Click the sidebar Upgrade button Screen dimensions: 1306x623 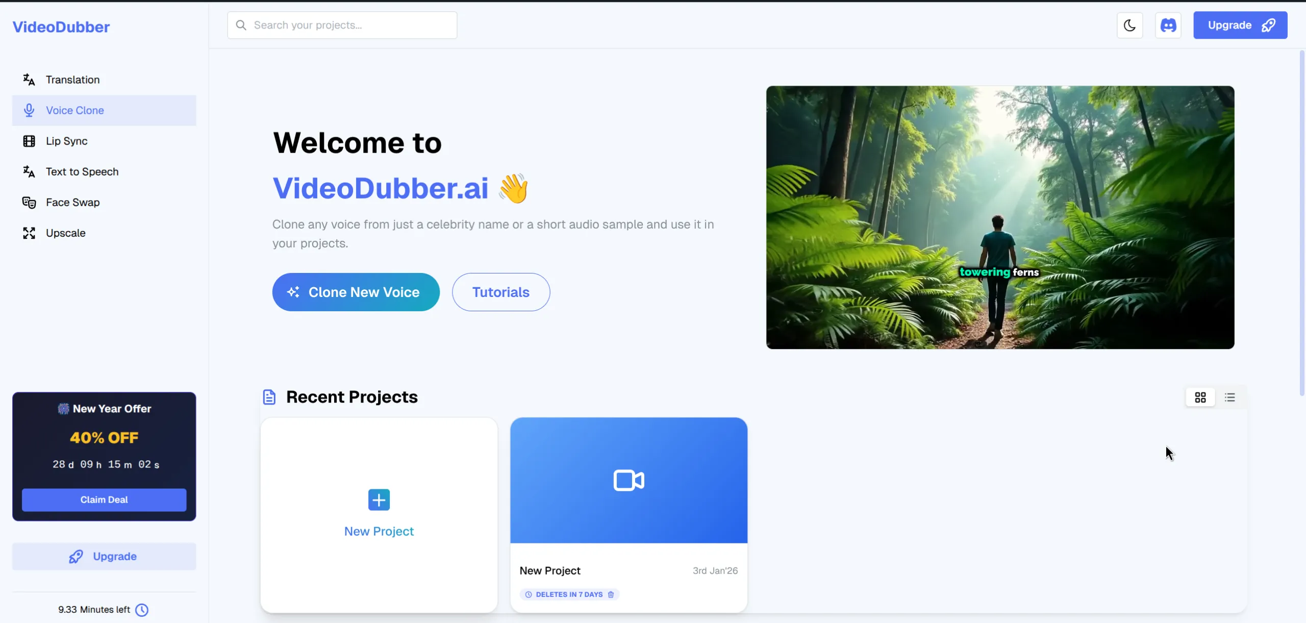point(104,556)
